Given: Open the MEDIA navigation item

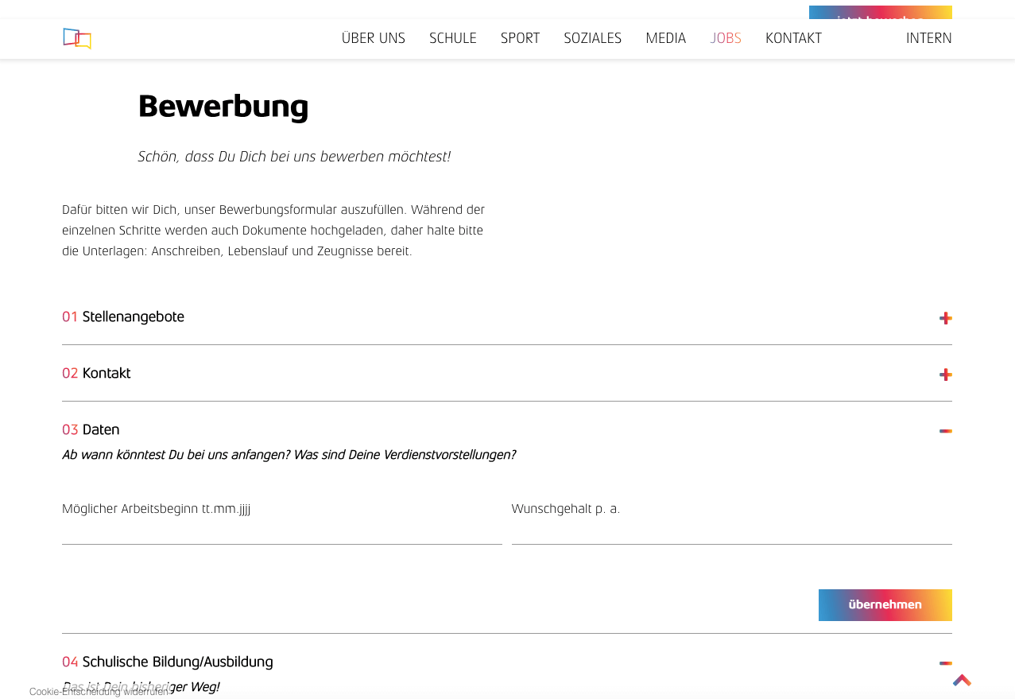Looking at the screenshot, I should [x=665, y=38].
